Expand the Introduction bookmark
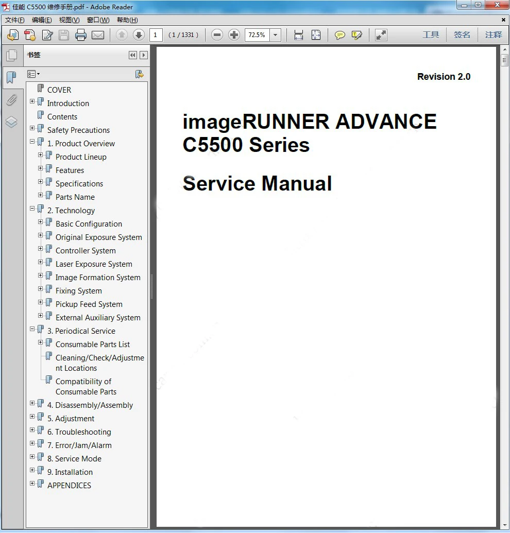This screenshot has height=533, width=510. 32,101
